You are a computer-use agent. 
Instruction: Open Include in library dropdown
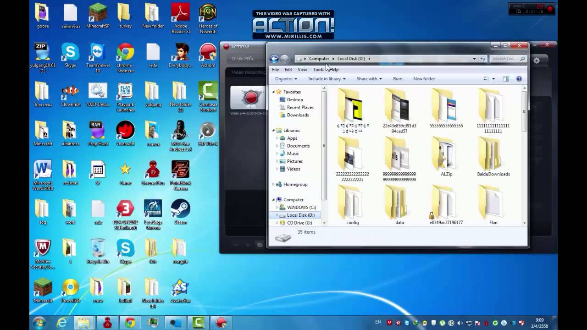point(327,79)
